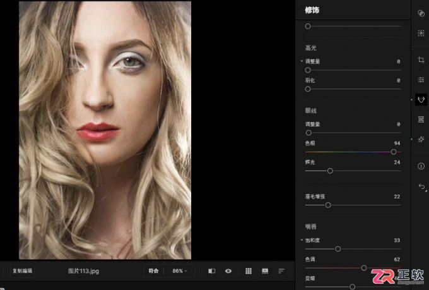Click the 羽化 label
This screenshot has height=290, width=429.
tap(310, 80)
